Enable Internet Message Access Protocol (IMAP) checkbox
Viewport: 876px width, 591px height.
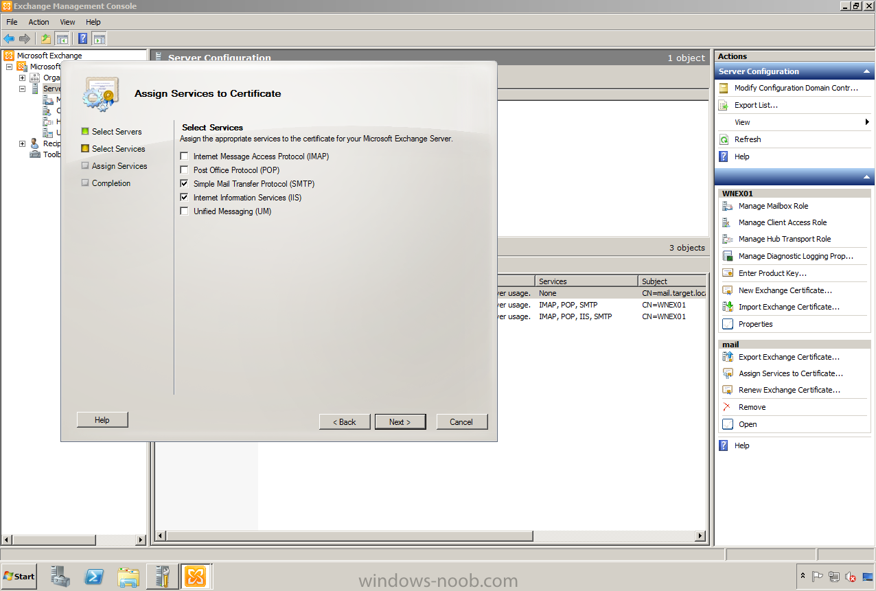[184, 157]
